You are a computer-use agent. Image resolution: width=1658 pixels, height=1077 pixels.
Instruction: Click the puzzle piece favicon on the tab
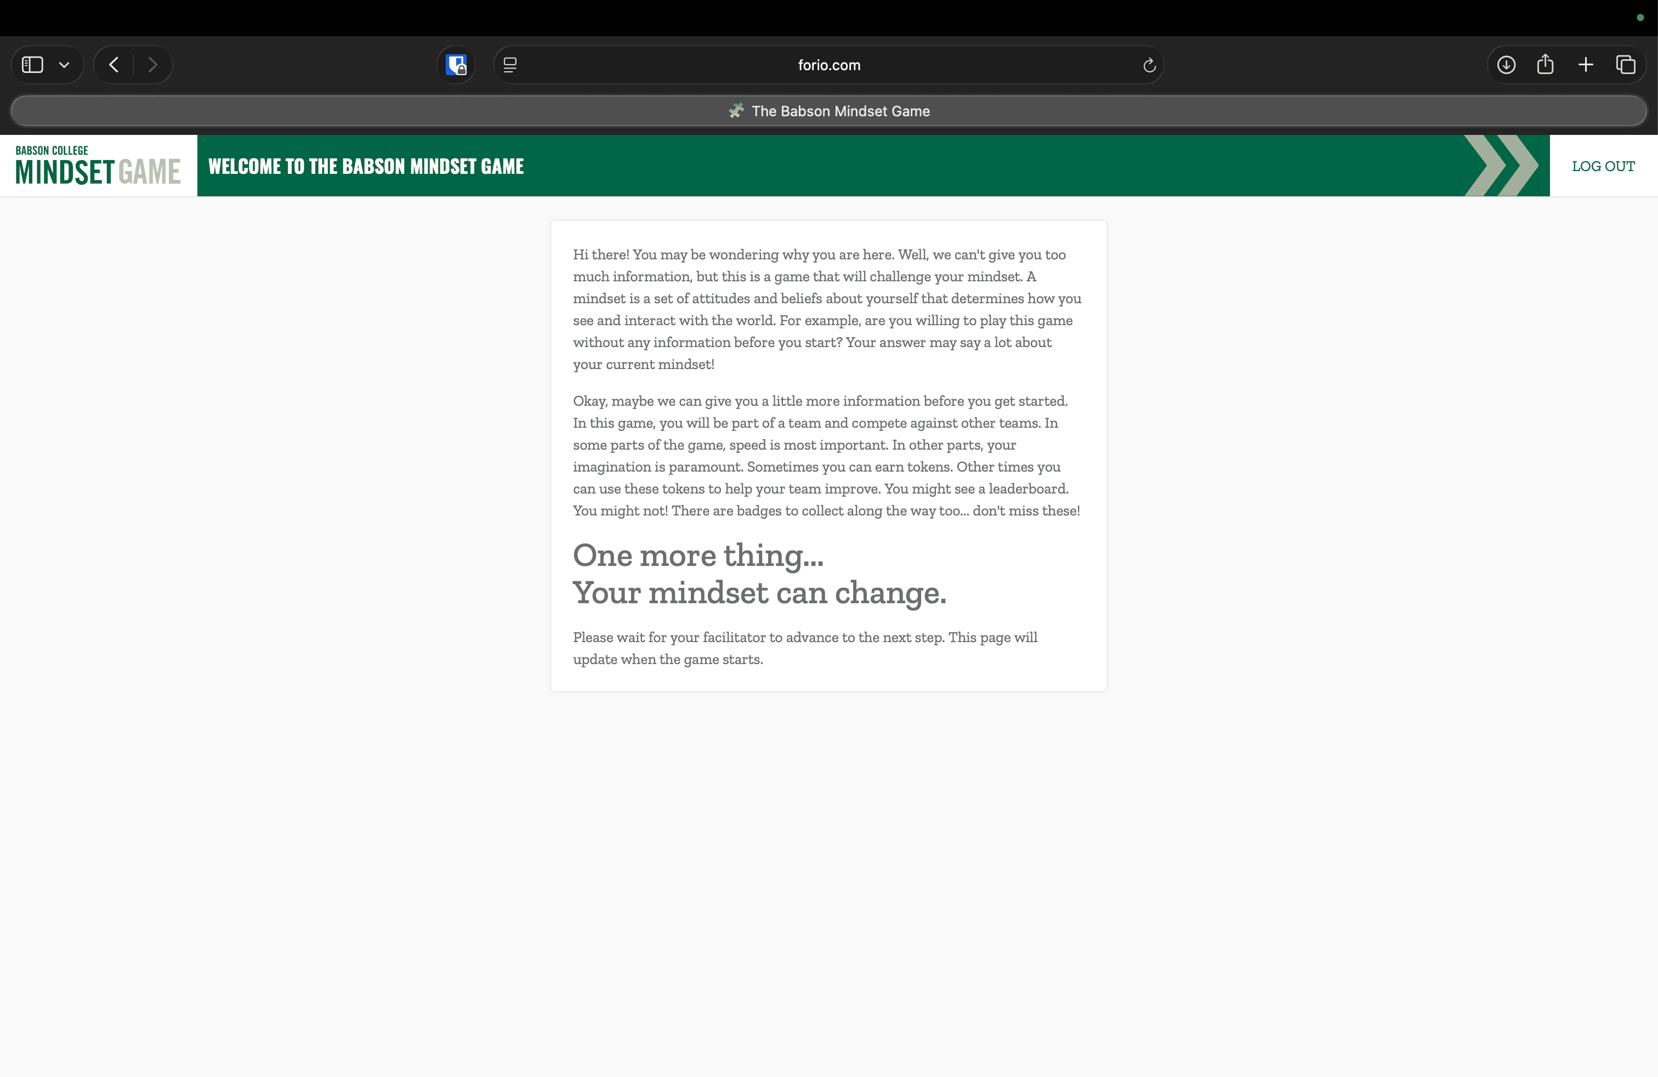[x=736, y=111]
